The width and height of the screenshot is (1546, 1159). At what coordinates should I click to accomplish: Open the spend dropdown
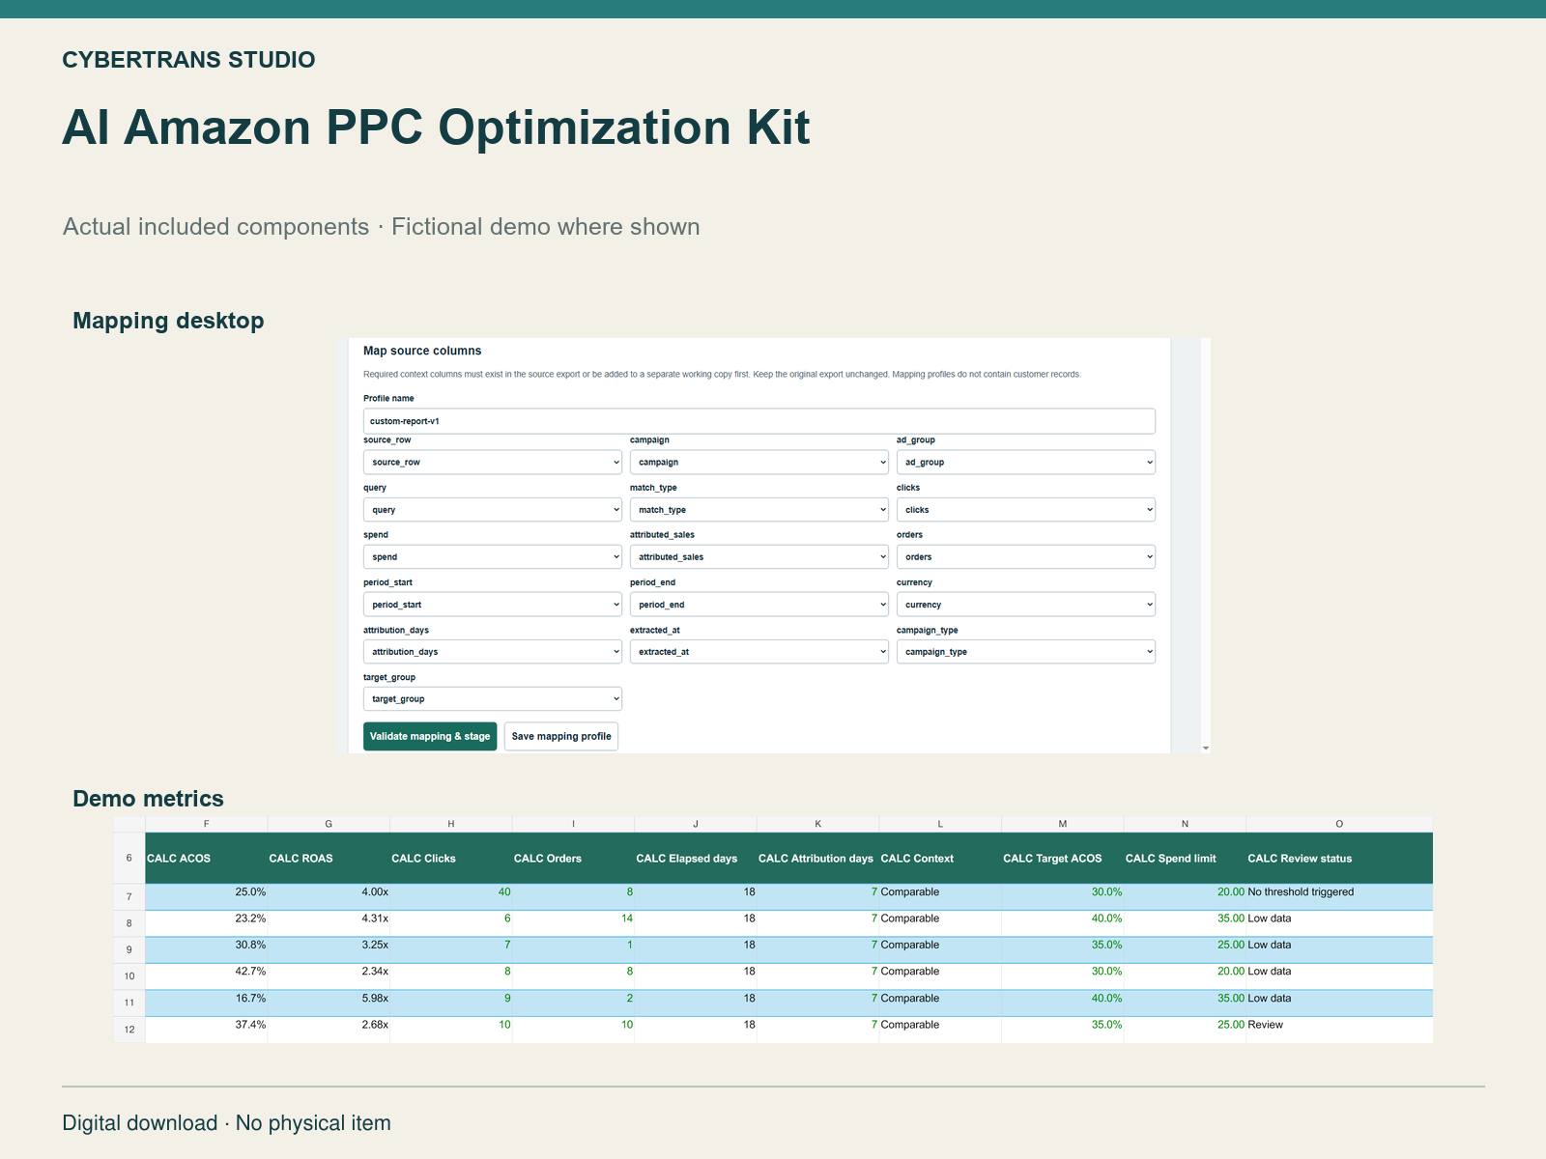[x=493, y=556]
